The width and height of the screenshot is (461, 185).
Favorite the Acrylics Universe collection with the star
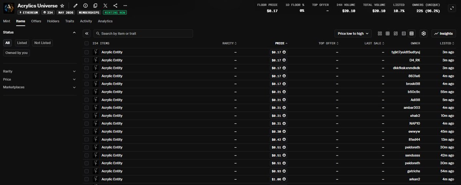62,6
